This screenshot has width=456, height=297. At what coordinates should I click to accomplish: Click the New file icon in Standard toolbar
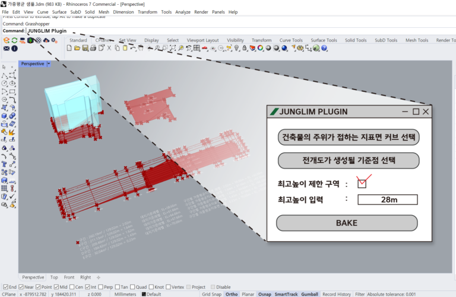(69, 48)
